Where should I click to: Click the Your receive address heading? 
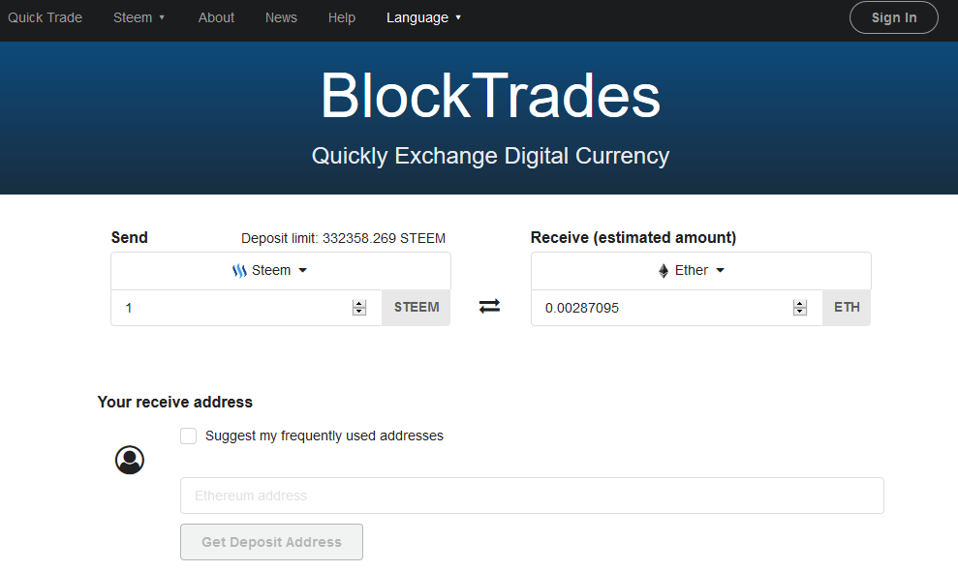tap(174, 402)
